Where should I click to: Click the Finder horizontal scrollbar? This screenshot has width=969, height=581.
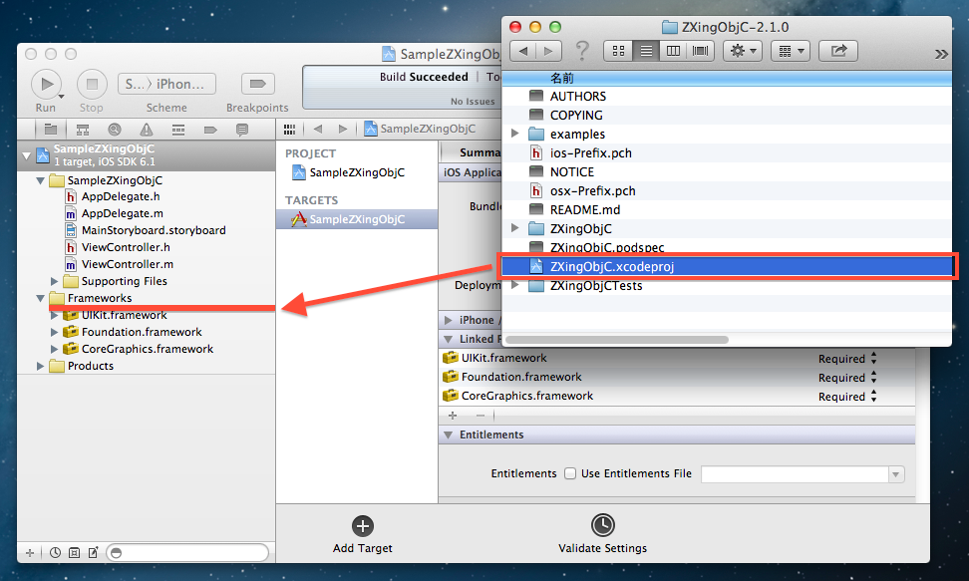[x=617, y=339]
